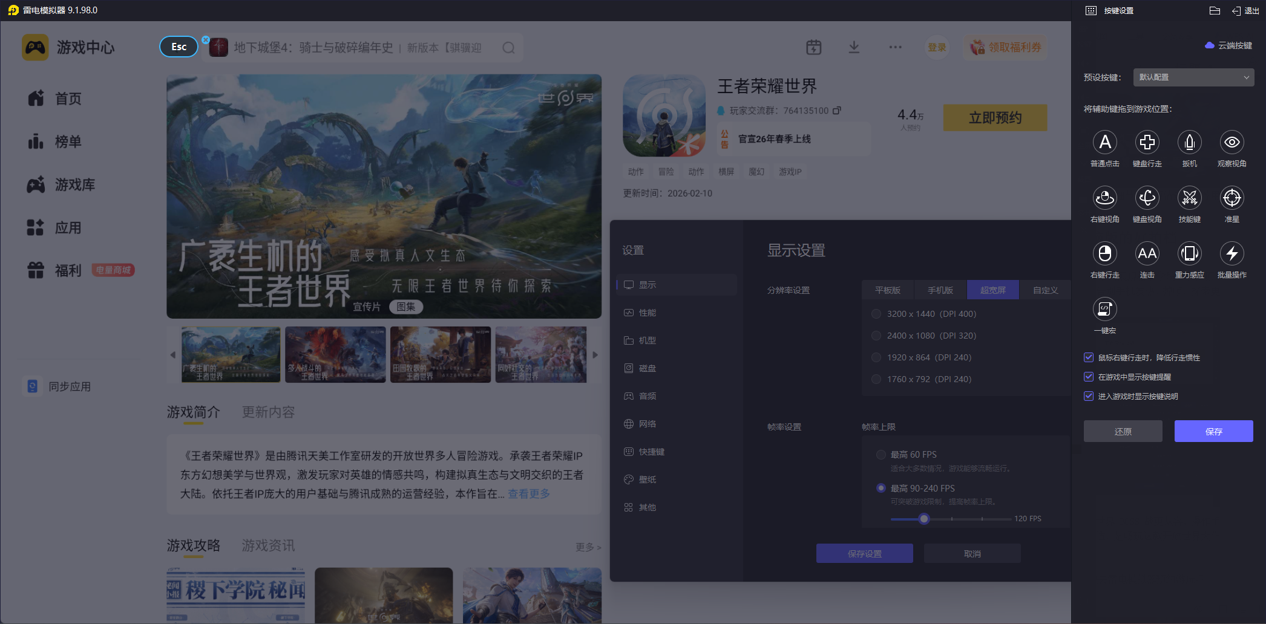Switch to 更新内容 tab
The width and height of the screenshot is (1266, 624).
click(x=268, y=412)
